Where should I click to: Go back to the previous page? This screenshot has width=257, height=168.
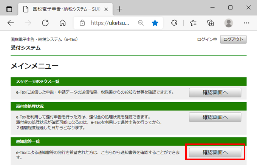(x=11, y=23)
